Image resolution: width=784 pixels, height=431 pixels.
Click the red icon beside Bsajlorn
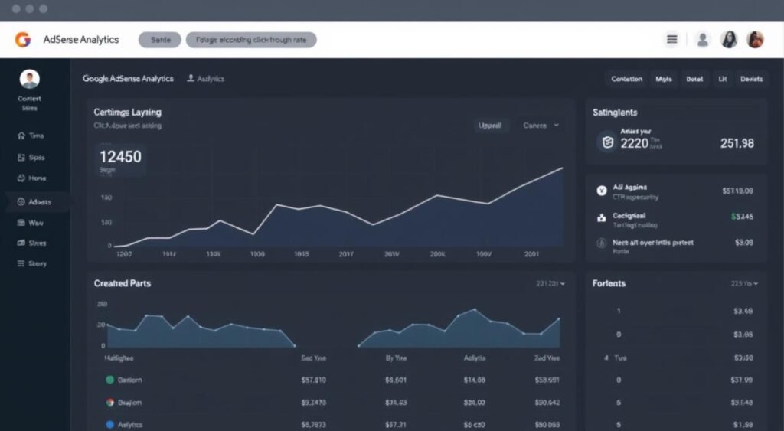pos(109,402)
